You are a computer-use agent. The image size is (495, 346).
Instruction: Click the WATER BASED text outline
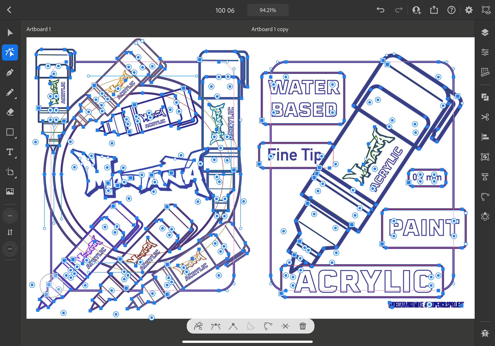304,99
